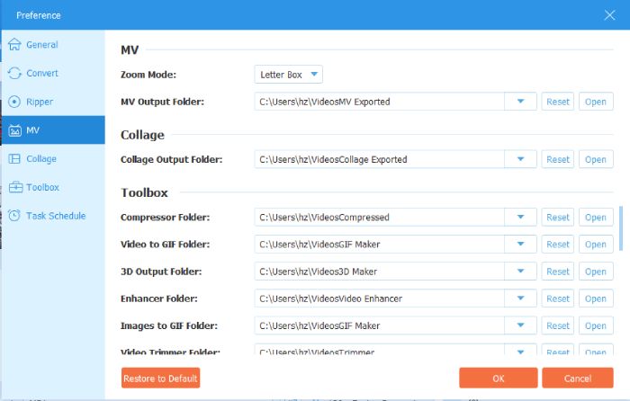
Task: Reset the Video to GIF Folder path
Action: (x=558, y=244)
